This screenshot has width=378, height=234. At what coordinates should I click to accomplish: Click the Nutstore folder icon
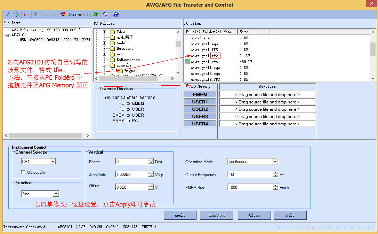(x=112, y=48)
